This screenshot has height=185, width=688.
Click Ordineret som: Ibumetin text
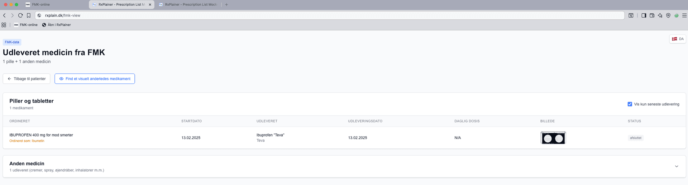click(27, 141)
